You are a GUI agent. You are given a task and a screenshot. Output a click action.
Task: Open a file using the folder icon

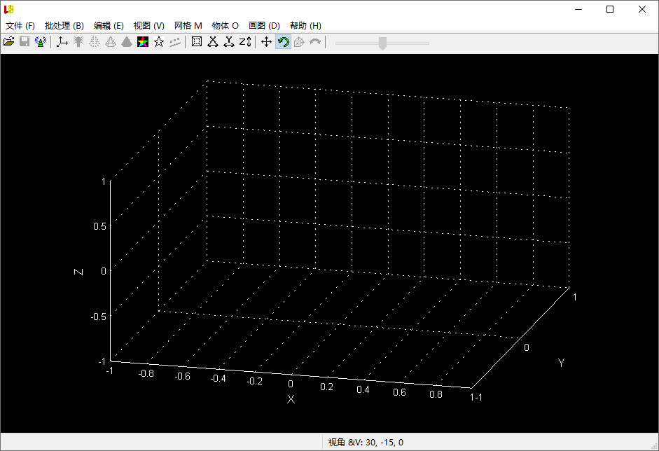(x=8, y=41)
